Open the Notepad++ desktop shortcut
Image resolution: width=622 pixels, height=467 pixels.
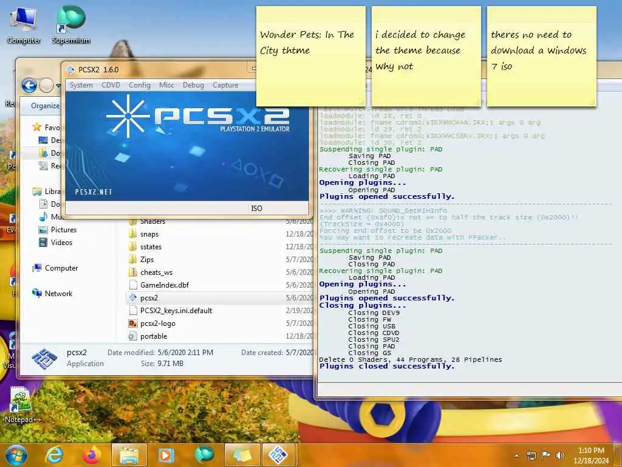22,404
